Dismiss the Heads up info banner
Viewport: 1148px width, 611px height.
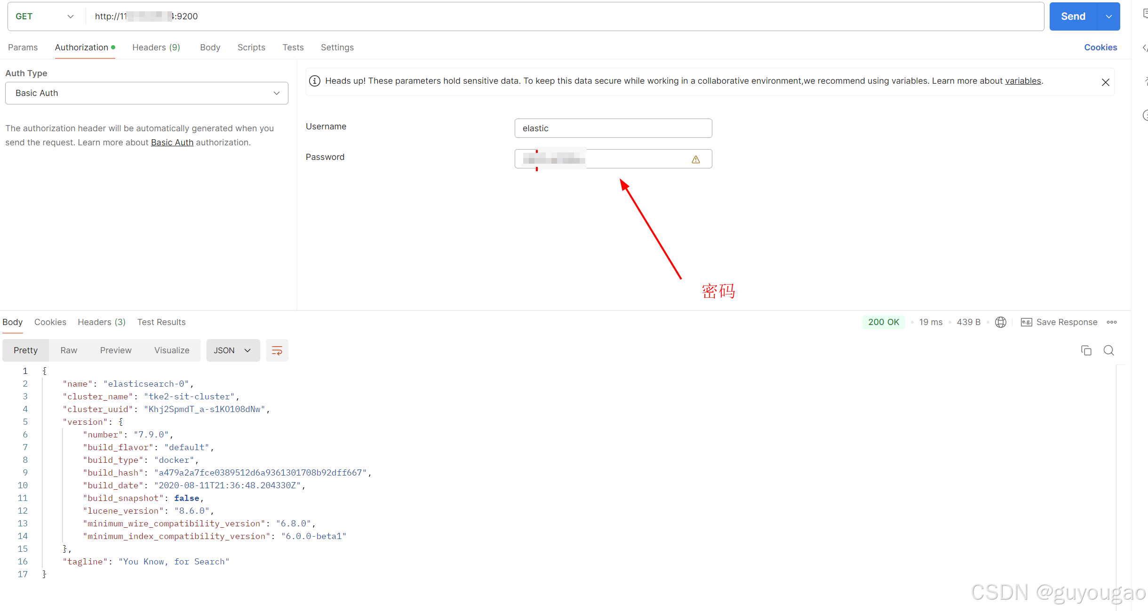[x=1105, y=82]
